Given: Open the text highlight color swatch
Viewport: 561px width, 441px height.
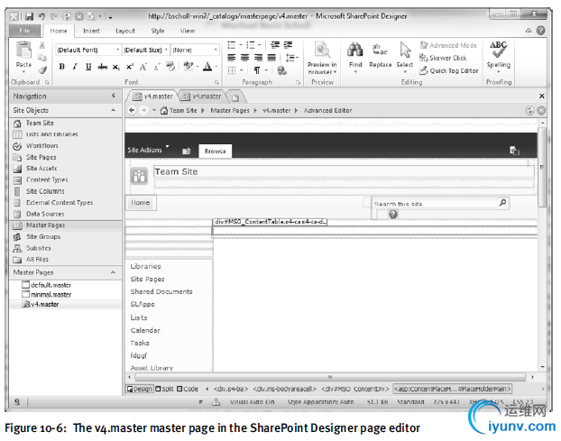Looking at the screenshot, I should click(x=189, y=66).
